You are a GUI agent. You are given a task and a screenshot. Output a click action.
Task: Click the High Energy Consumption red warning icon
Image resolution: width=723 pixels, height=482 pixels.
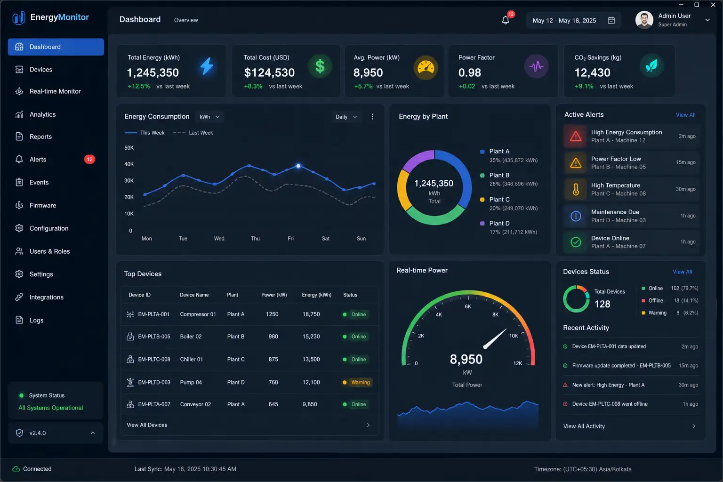(x=576, y=137)
